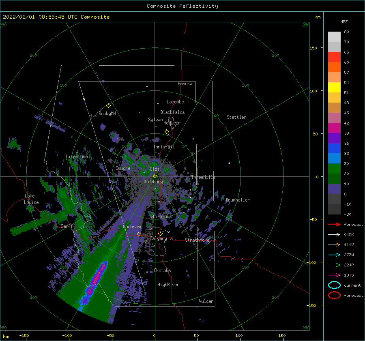Click the Strathmore city label

(197, 240)
